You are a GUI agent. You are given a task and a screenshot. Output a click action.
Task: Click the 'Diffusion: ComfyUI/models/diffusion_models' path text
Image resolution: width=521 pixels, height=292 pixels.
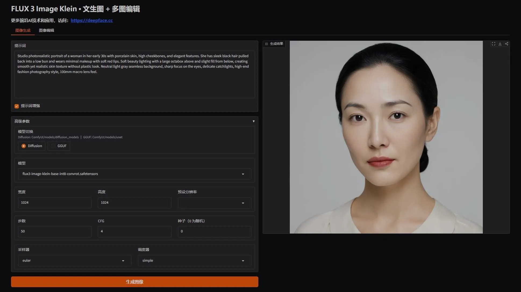48,137
